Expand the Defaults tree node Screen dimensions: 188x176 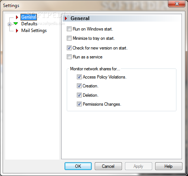pos(9,24)
